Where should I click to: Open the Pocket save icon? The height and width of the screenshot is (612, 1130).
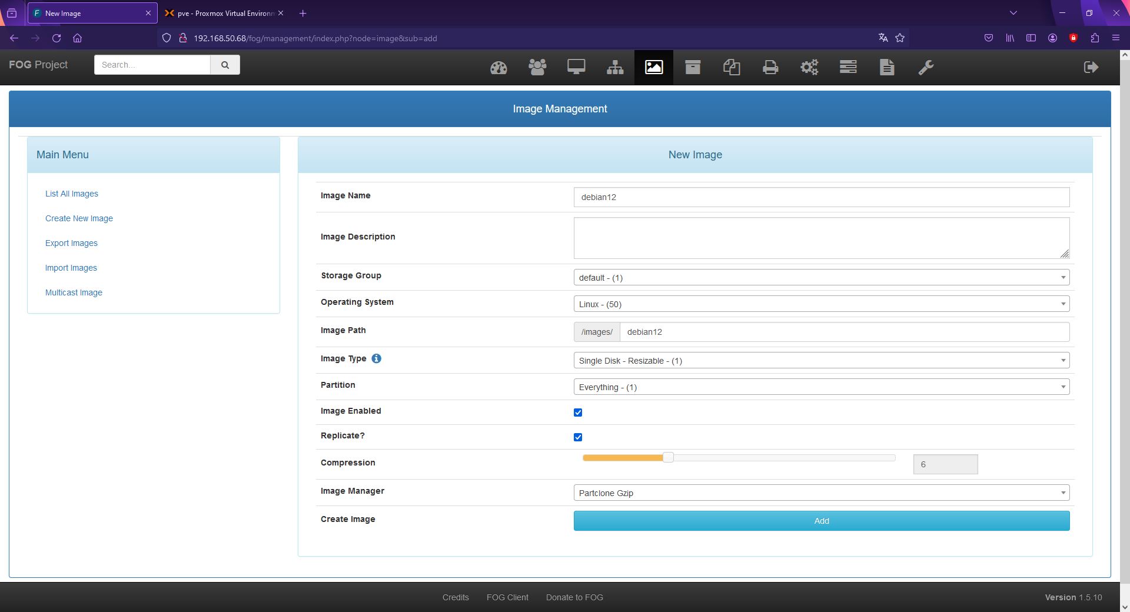pos(989,38)
